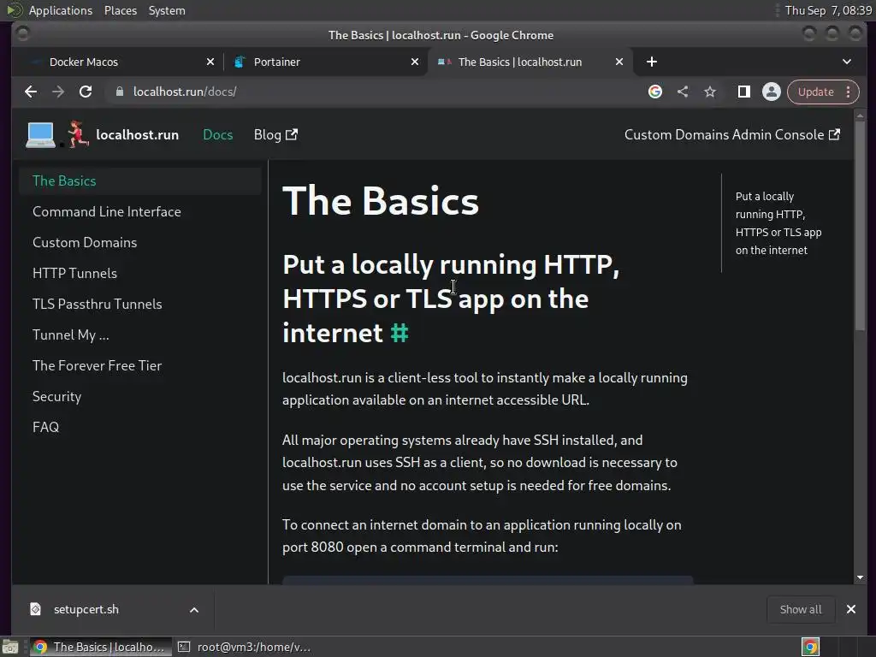
Task: Open Custom Domains in the sidebar
Action: (85, 242)
